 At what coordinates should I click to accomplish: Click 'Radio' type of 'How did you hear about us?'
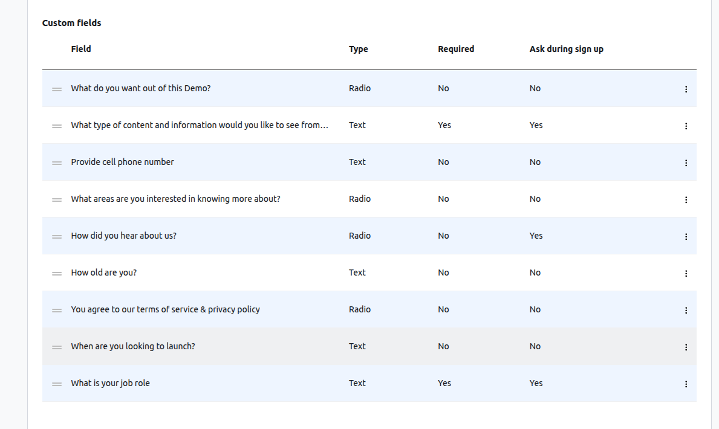(x=359, y=236)
